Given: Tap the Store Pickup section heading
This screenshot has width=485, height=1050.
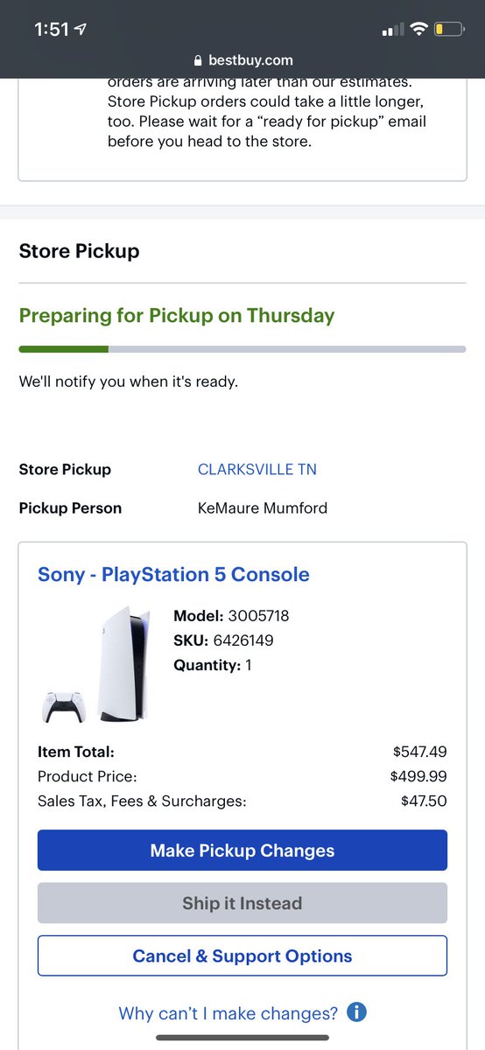Looking at the screenshot, I should [79, 251].
